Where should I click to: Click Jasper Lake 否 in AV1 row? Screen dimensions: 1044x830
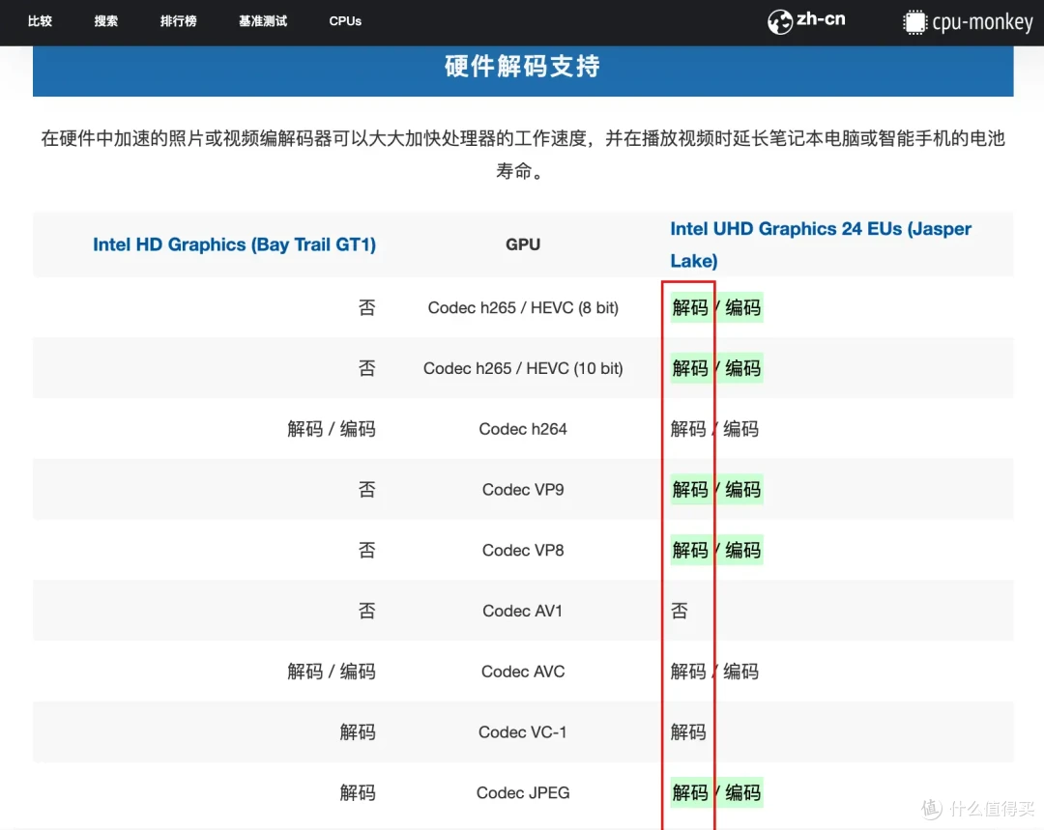(680, 611)
